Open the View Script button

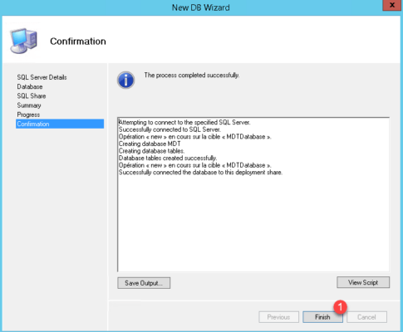363,282
